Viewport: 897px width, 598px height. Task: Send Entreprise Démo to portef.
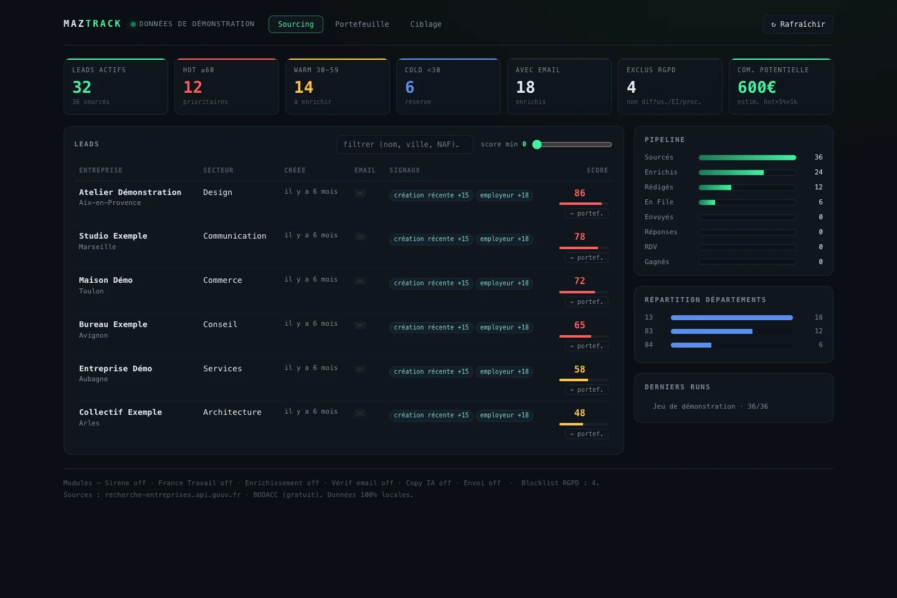pos(587,390)
